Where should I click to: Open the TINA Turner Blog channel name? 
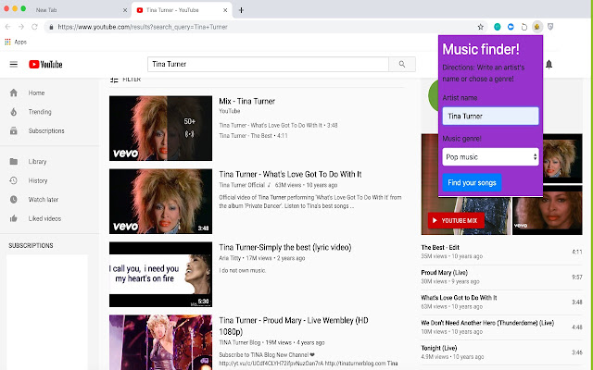(239, 342)
